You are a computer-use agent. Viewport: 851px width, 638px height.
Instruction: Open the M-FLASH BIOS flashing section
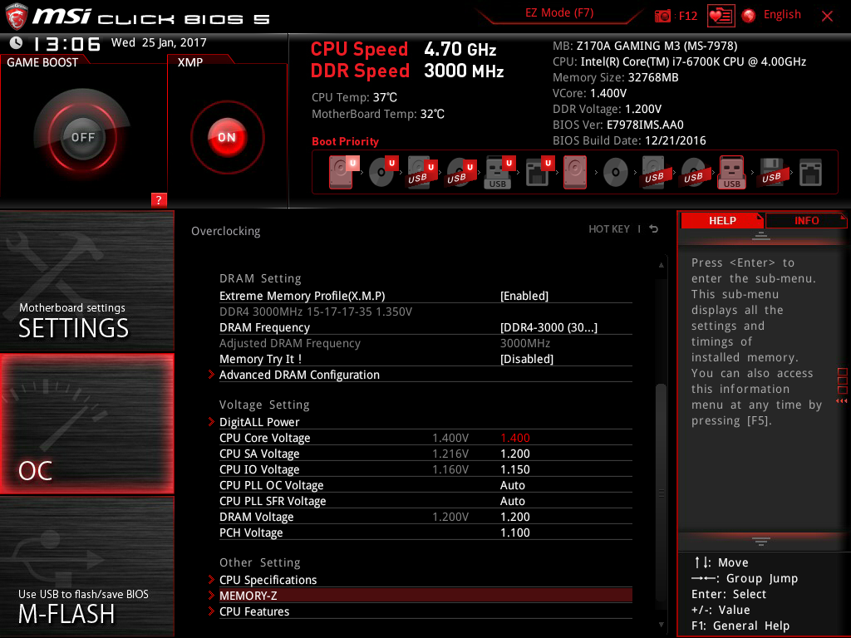point(86,567)
